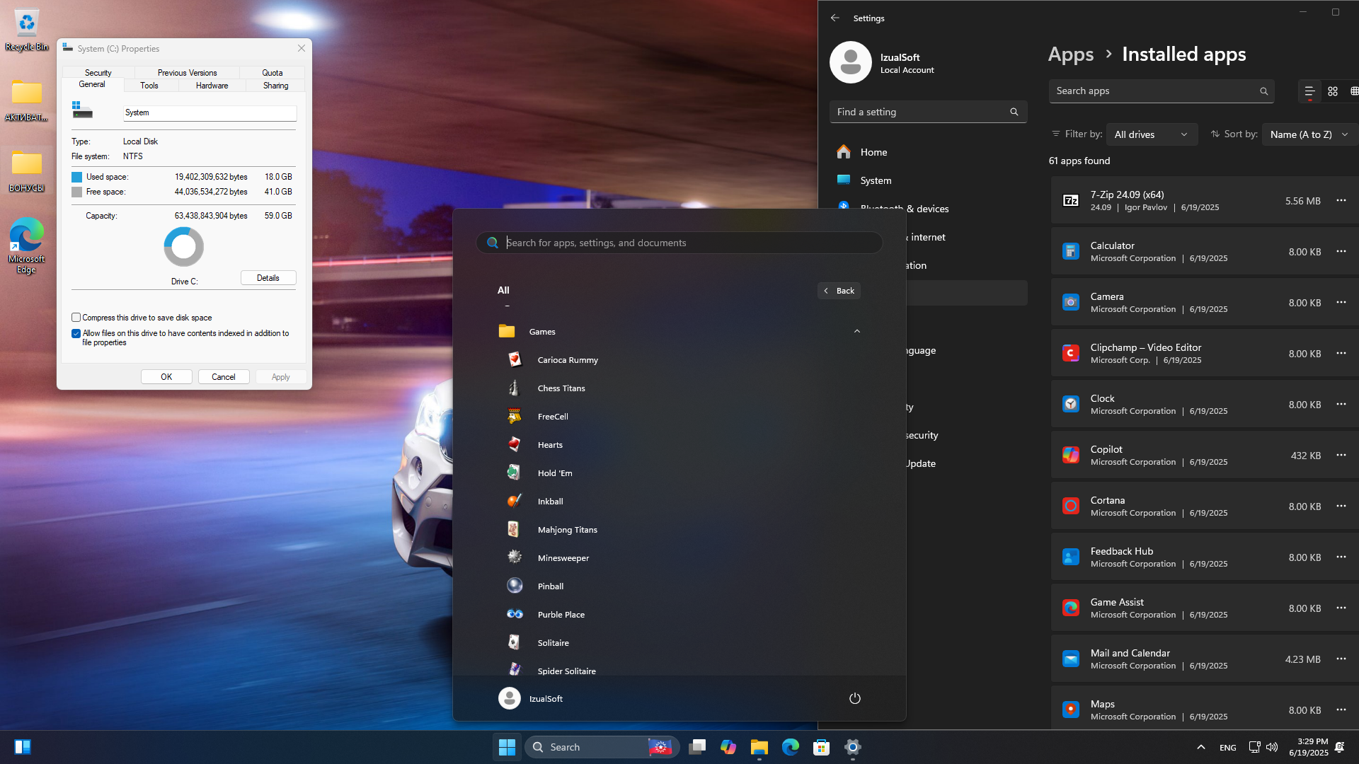This screenshot has width=1359, height=764.
Task: Open IzualSoft user account in Start menu
Action: pos(531,698)
